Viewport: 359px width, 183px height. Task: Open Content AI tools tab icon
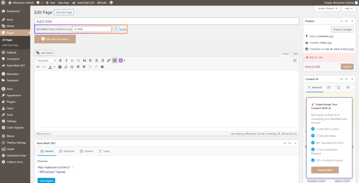click(338, 87)
